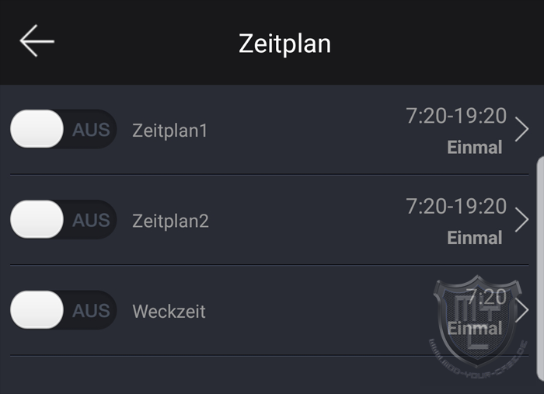Click Einmal repeat text under Zeitplan1

tap(475, 148)
